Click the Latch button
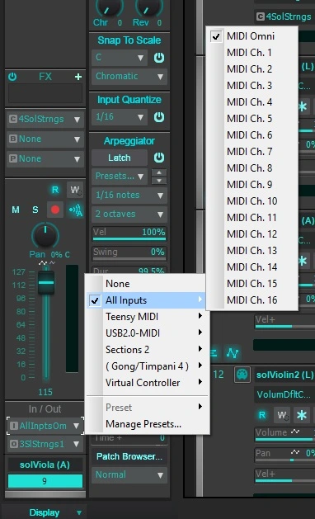The image size is (315, 519). 120,158
